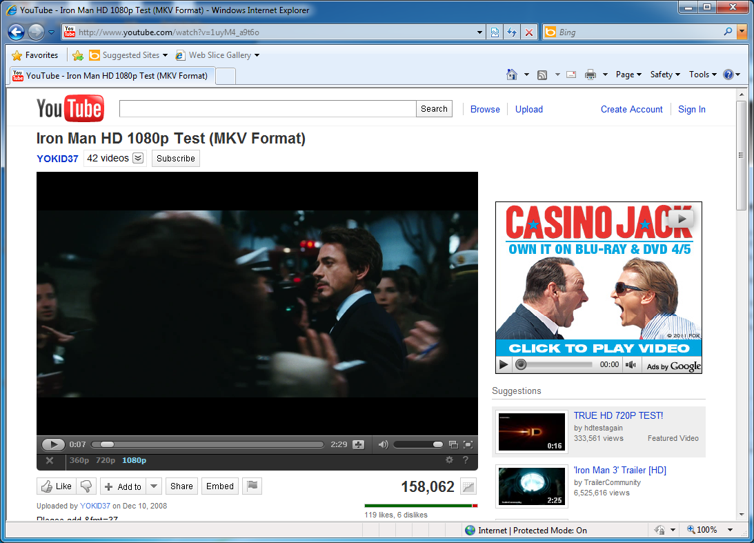This screenshot has width=754, height=543.
Task: Open the Safety menu
Action: 664,74
